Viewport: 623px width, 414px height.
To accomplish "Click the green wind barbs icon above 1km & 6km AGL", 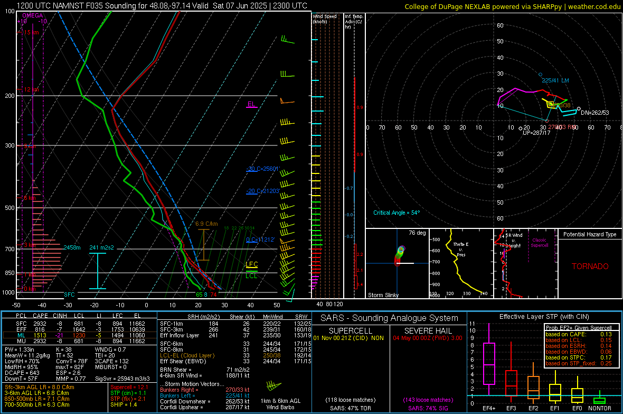I will (273, 386).
